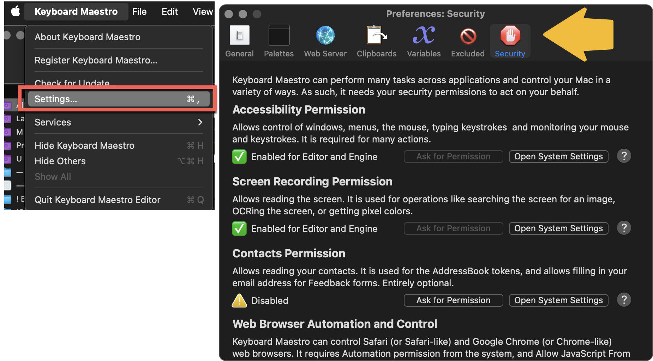Click Ask for Permission under Screen Recording
The height and width of the screenshot is (361, 653).
coord(453,228)
